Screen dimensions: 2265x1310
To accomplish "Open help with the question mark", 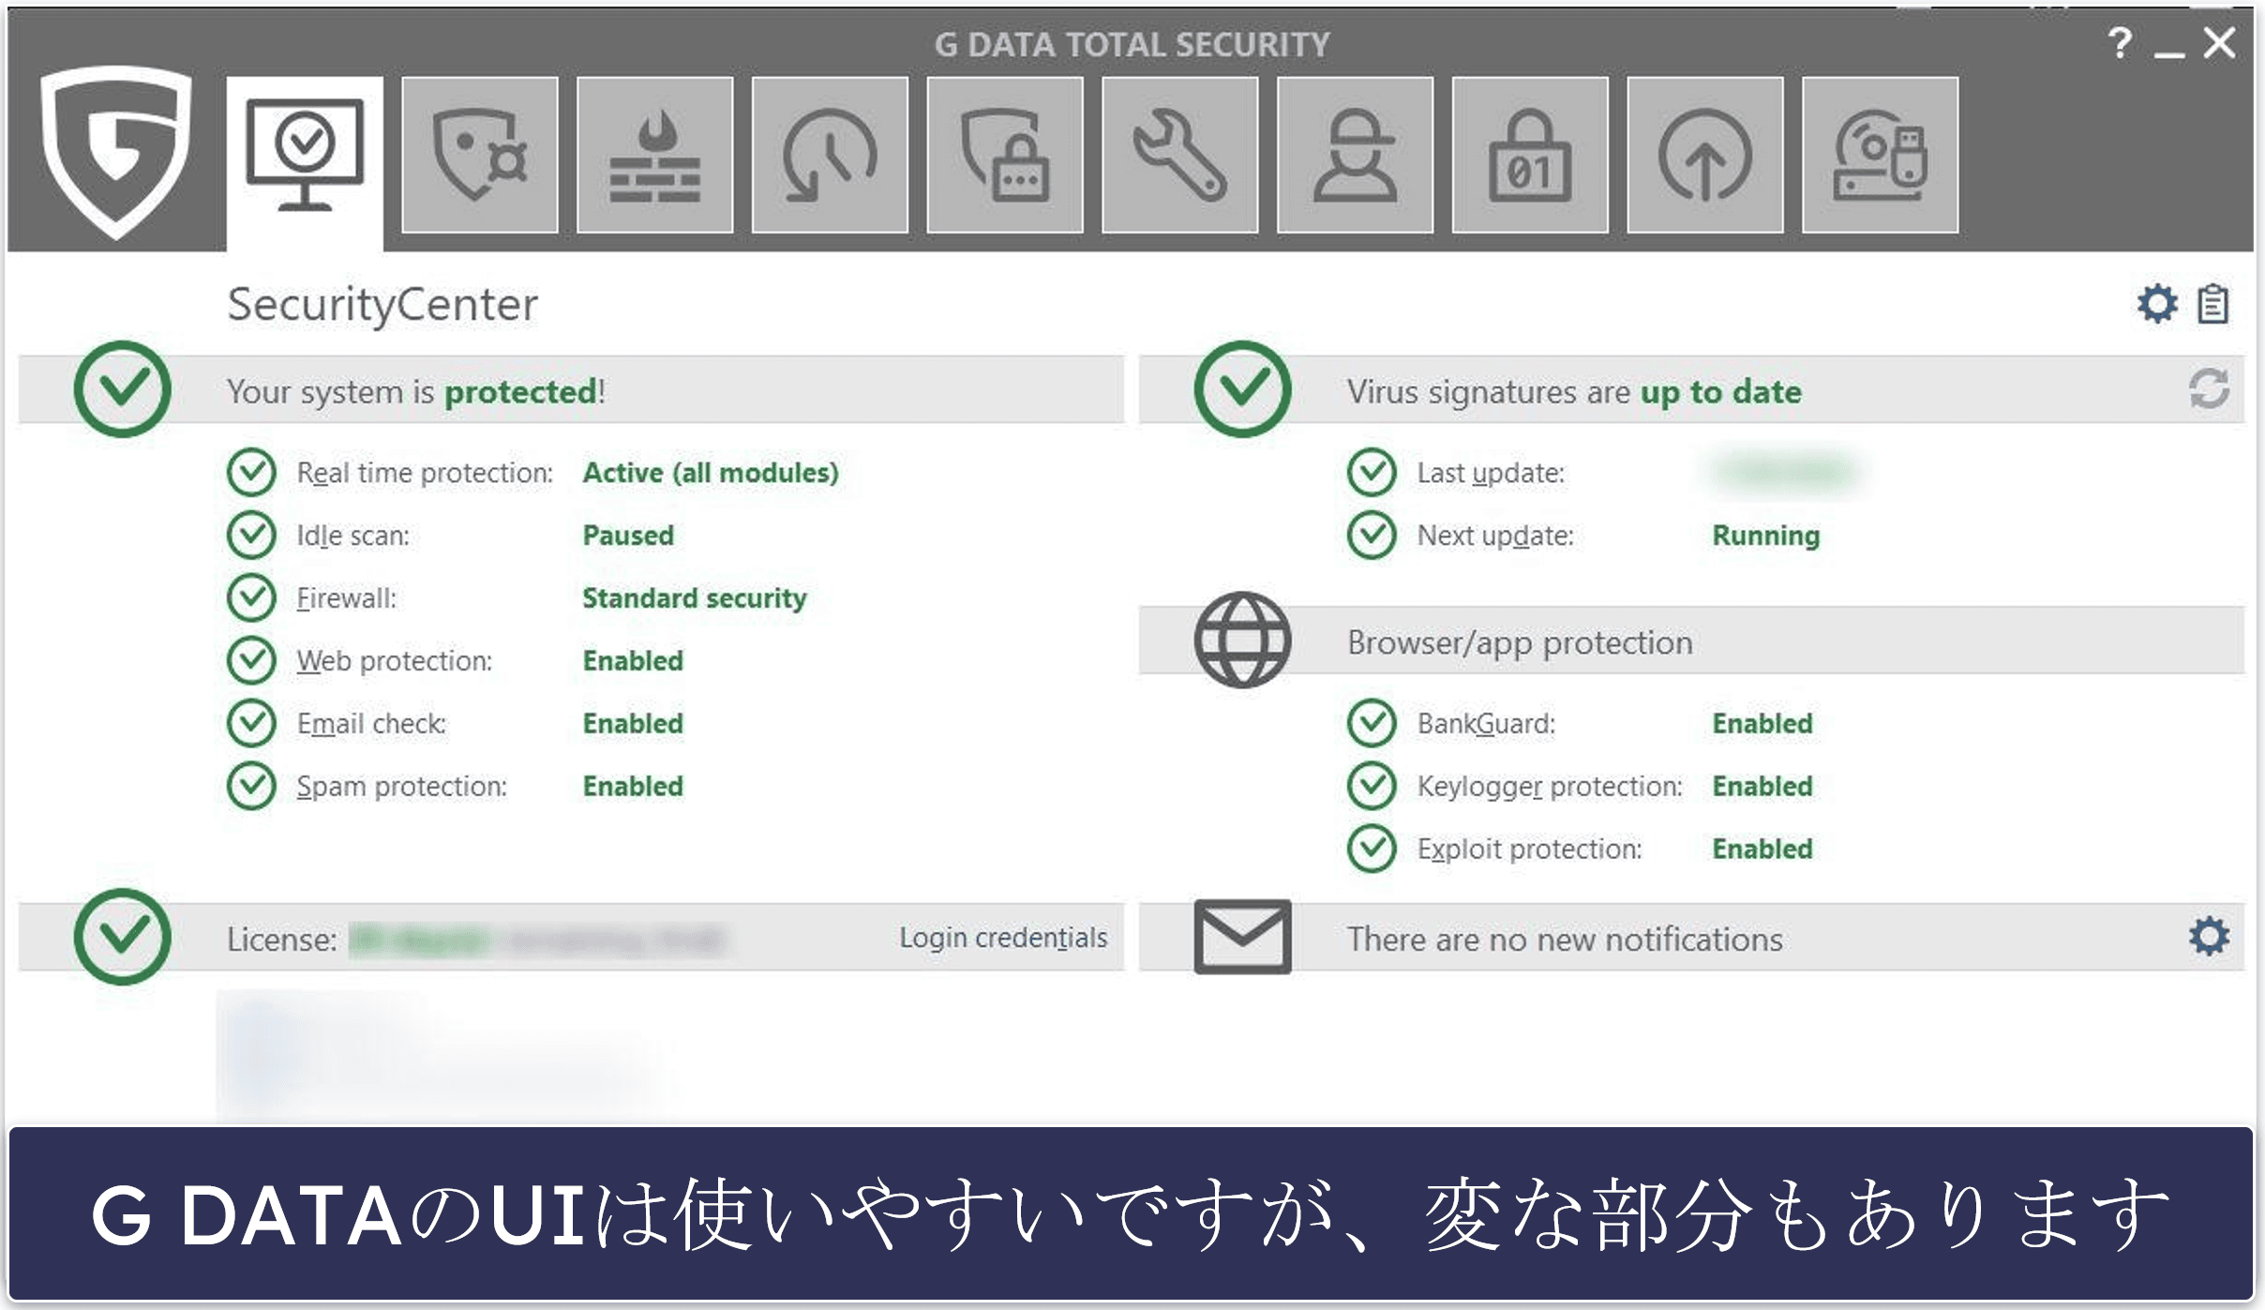I will [x=2120, y=43].
